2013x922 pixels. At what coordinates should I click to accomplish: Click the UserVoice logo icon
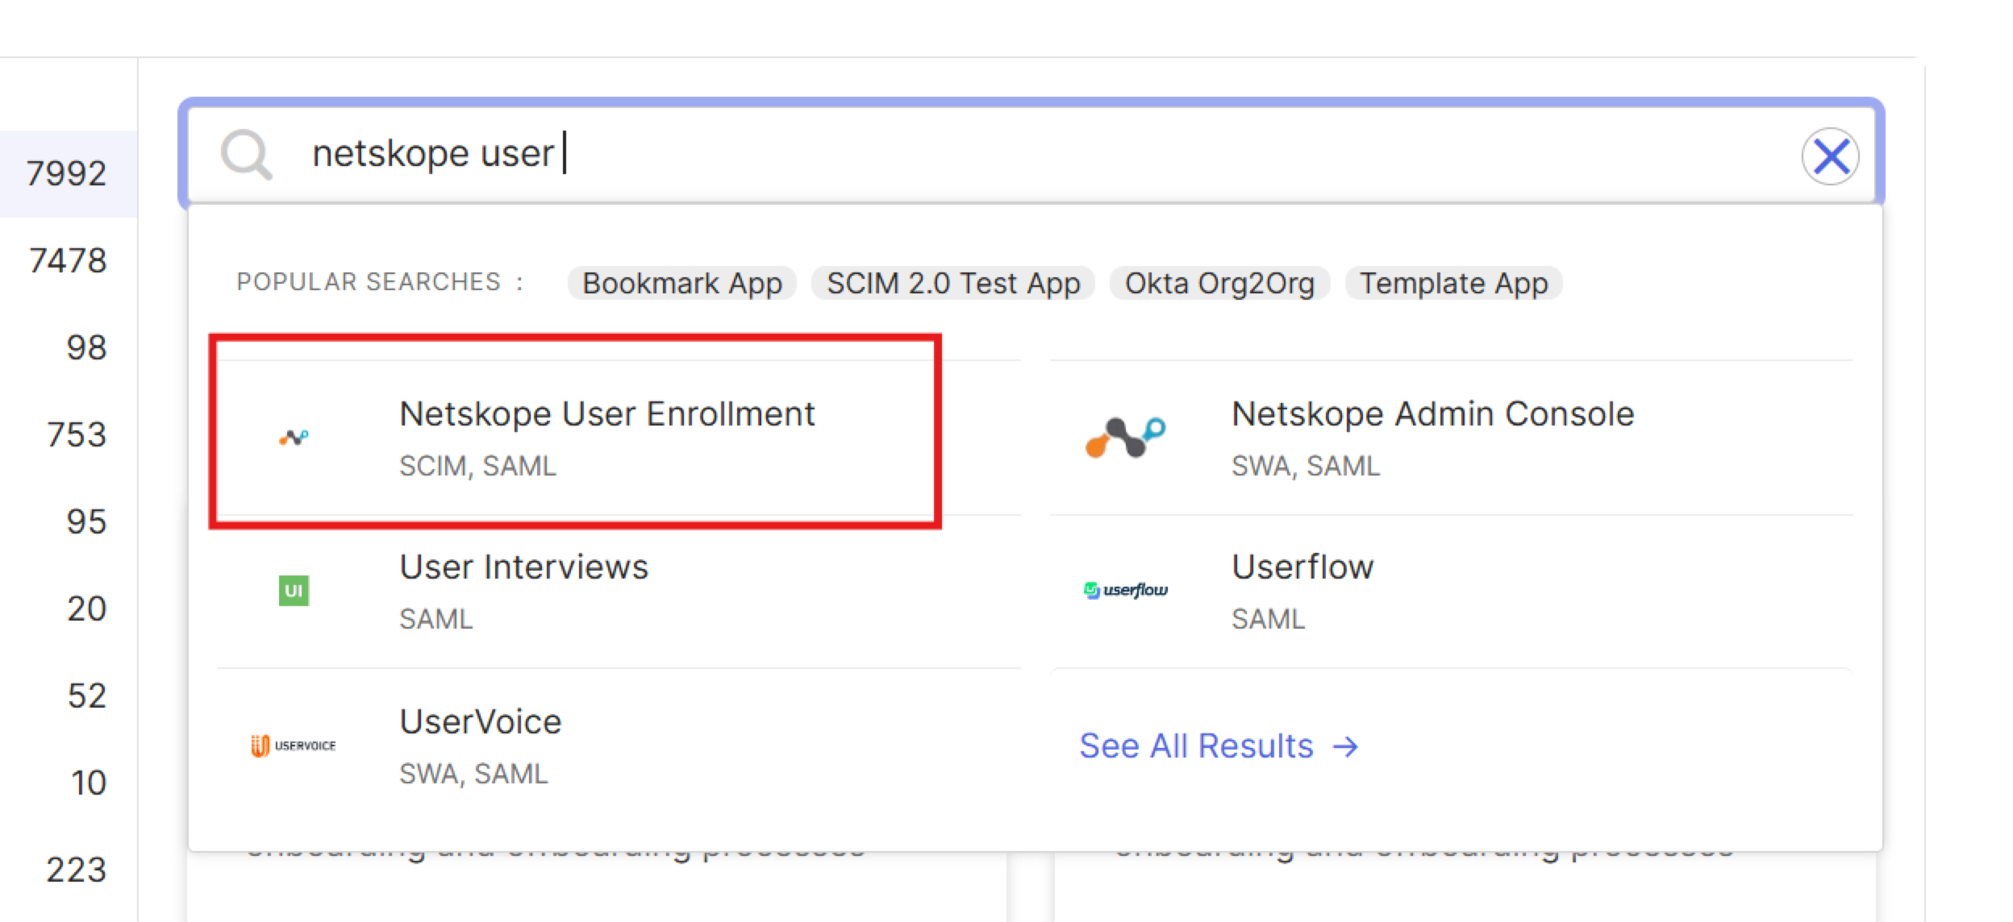pos(294,745)
